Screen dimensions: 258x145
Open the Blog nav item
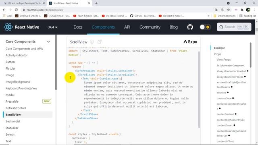click(x=174, y=27)
